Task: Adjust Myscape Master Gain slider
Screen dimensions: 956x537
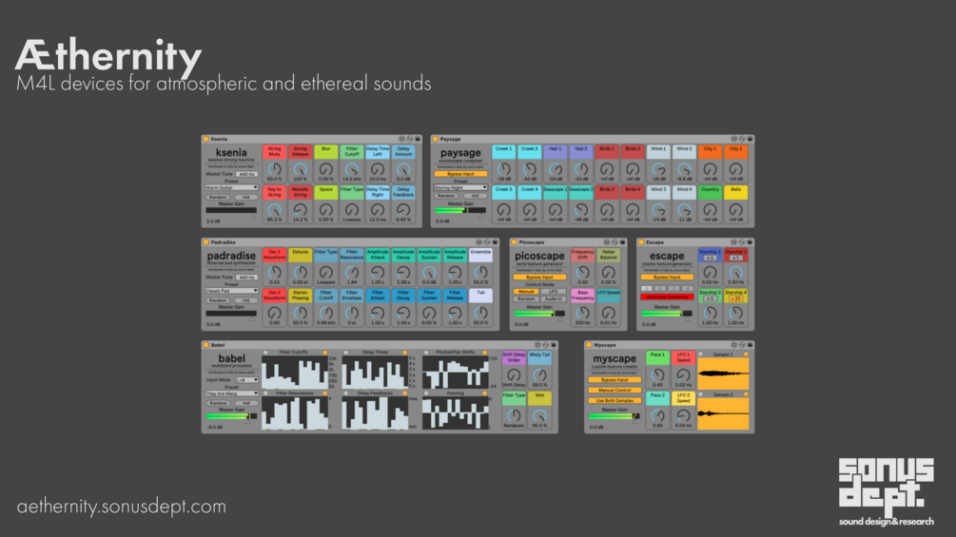Action: point(615,416)
